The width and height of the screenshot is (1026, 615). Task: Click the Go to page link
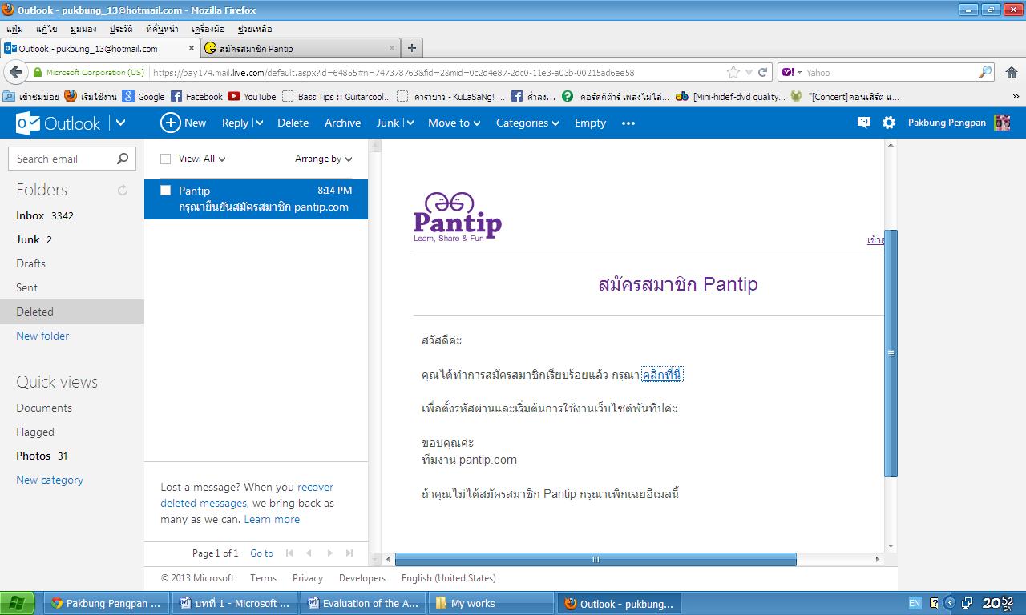pos(261,553)
